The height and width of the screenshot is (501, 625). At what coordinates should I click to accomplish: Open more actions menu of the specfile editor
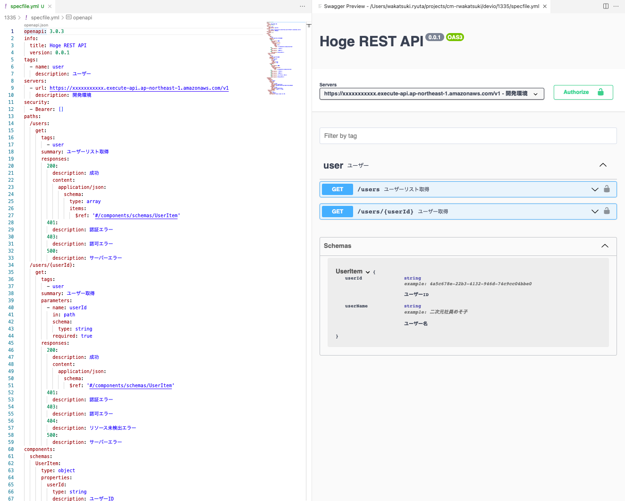coord(303,6)
